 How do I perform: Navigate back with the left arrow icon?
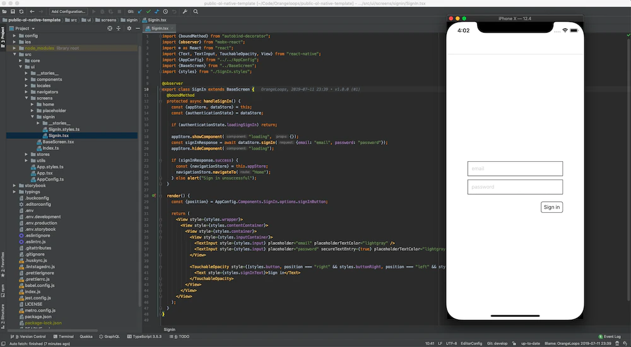click(32, 11)
